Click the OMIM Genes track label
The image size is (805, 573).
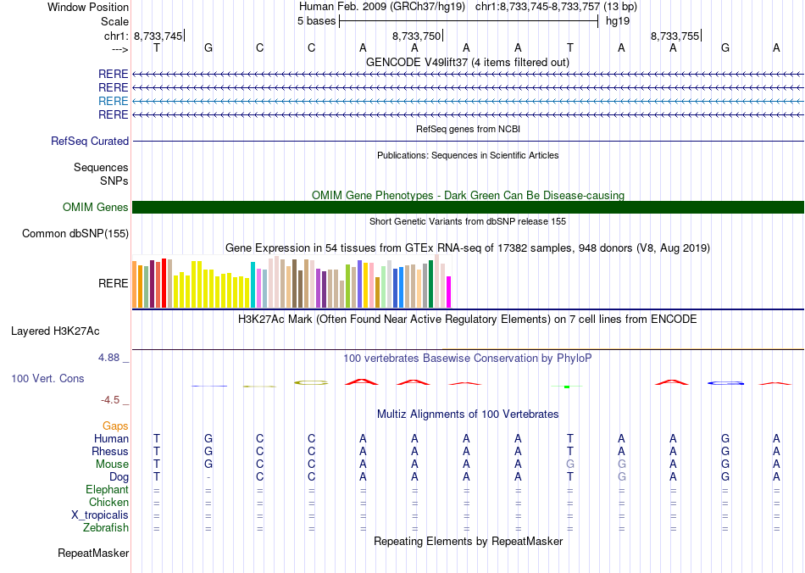[95, 208]
